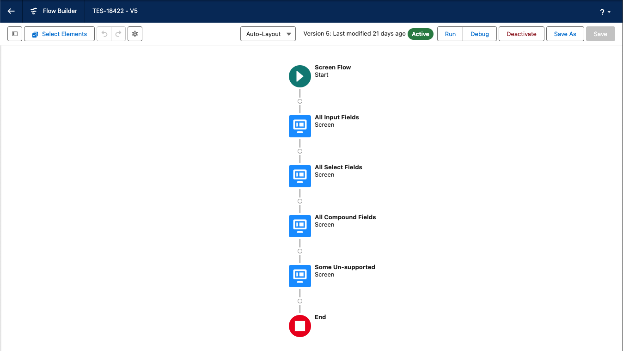Toggle the left toolbox panel icon
623x351 pixels.
(x=15, y=34)
